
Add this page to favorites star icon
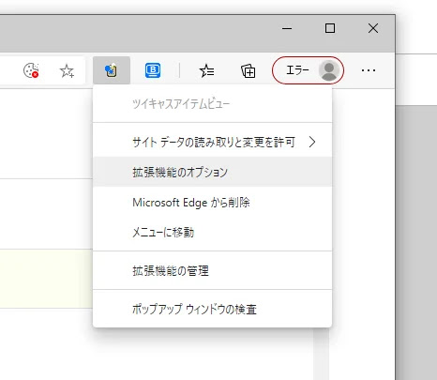pos(67,70)
